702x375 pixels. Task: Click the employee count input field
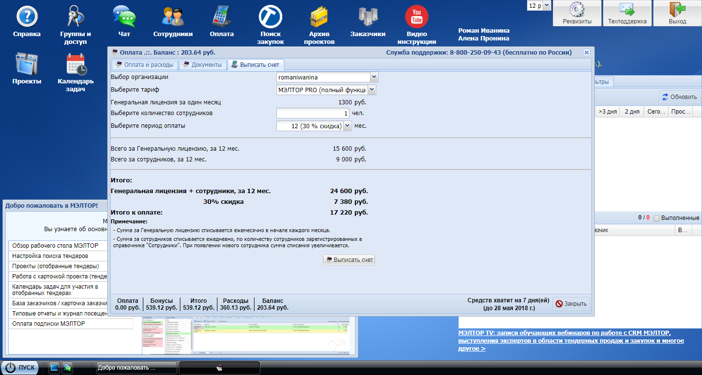pyautogui.click(x=312, y=113)
